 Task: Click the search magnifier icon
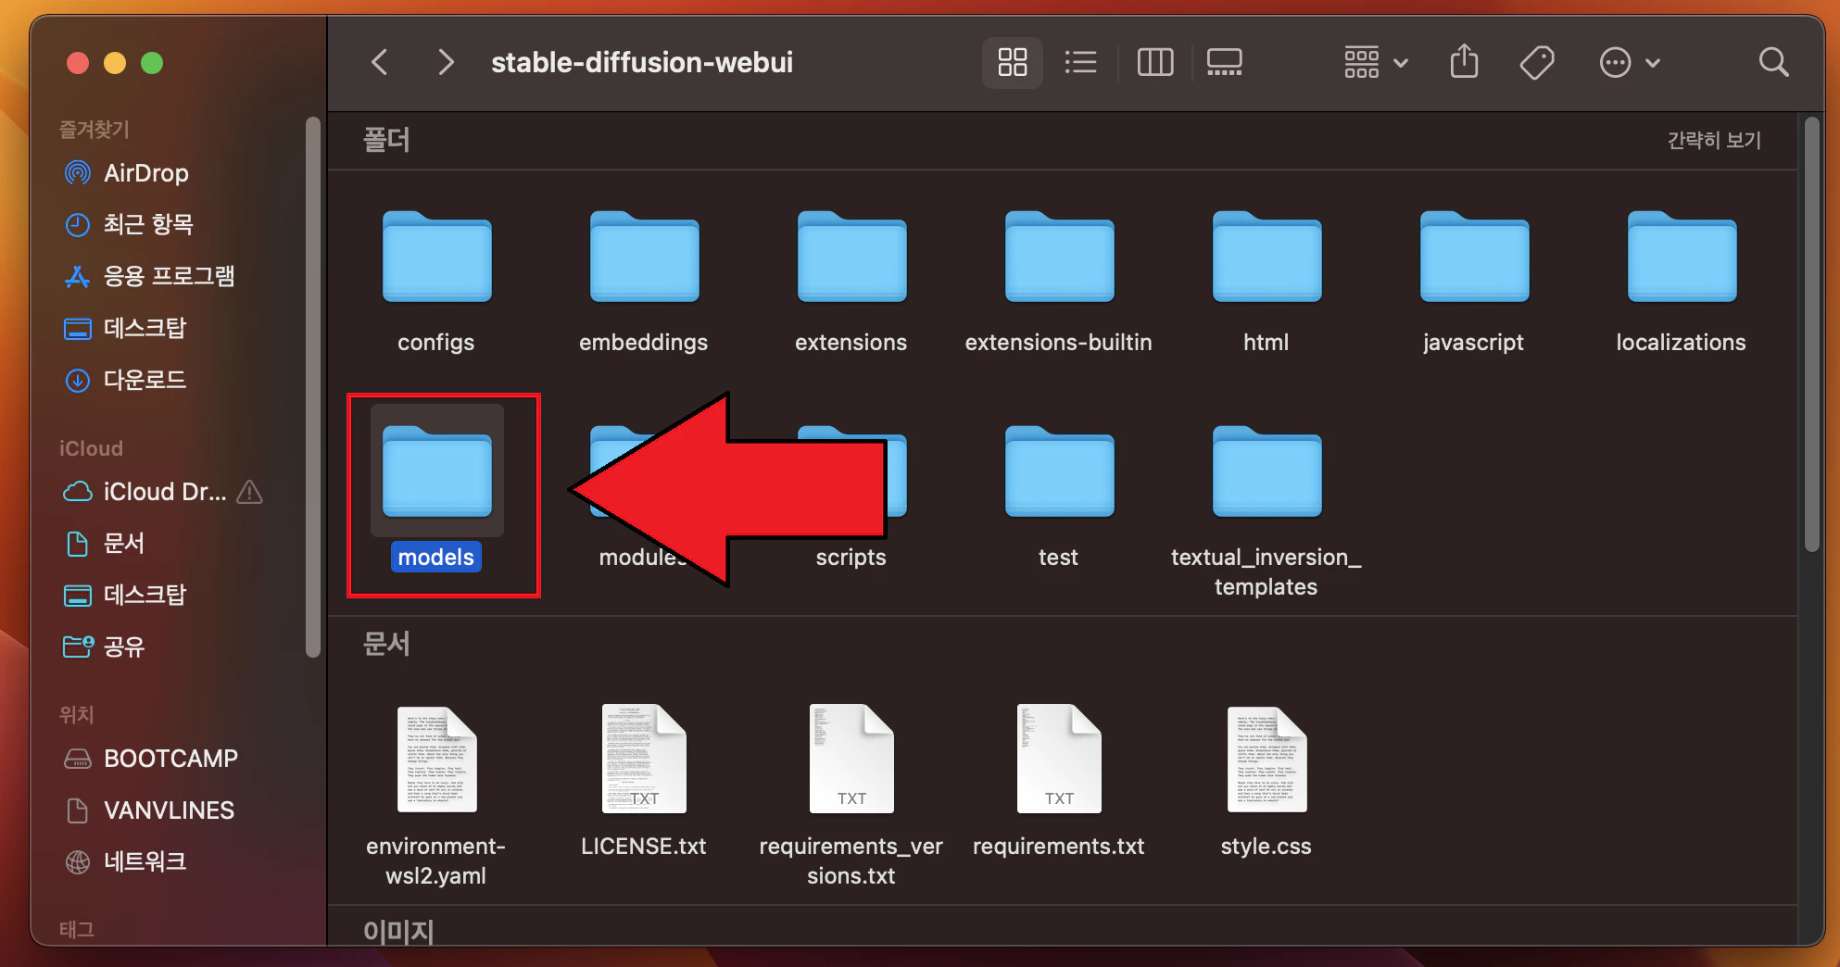coord(1773,63)
